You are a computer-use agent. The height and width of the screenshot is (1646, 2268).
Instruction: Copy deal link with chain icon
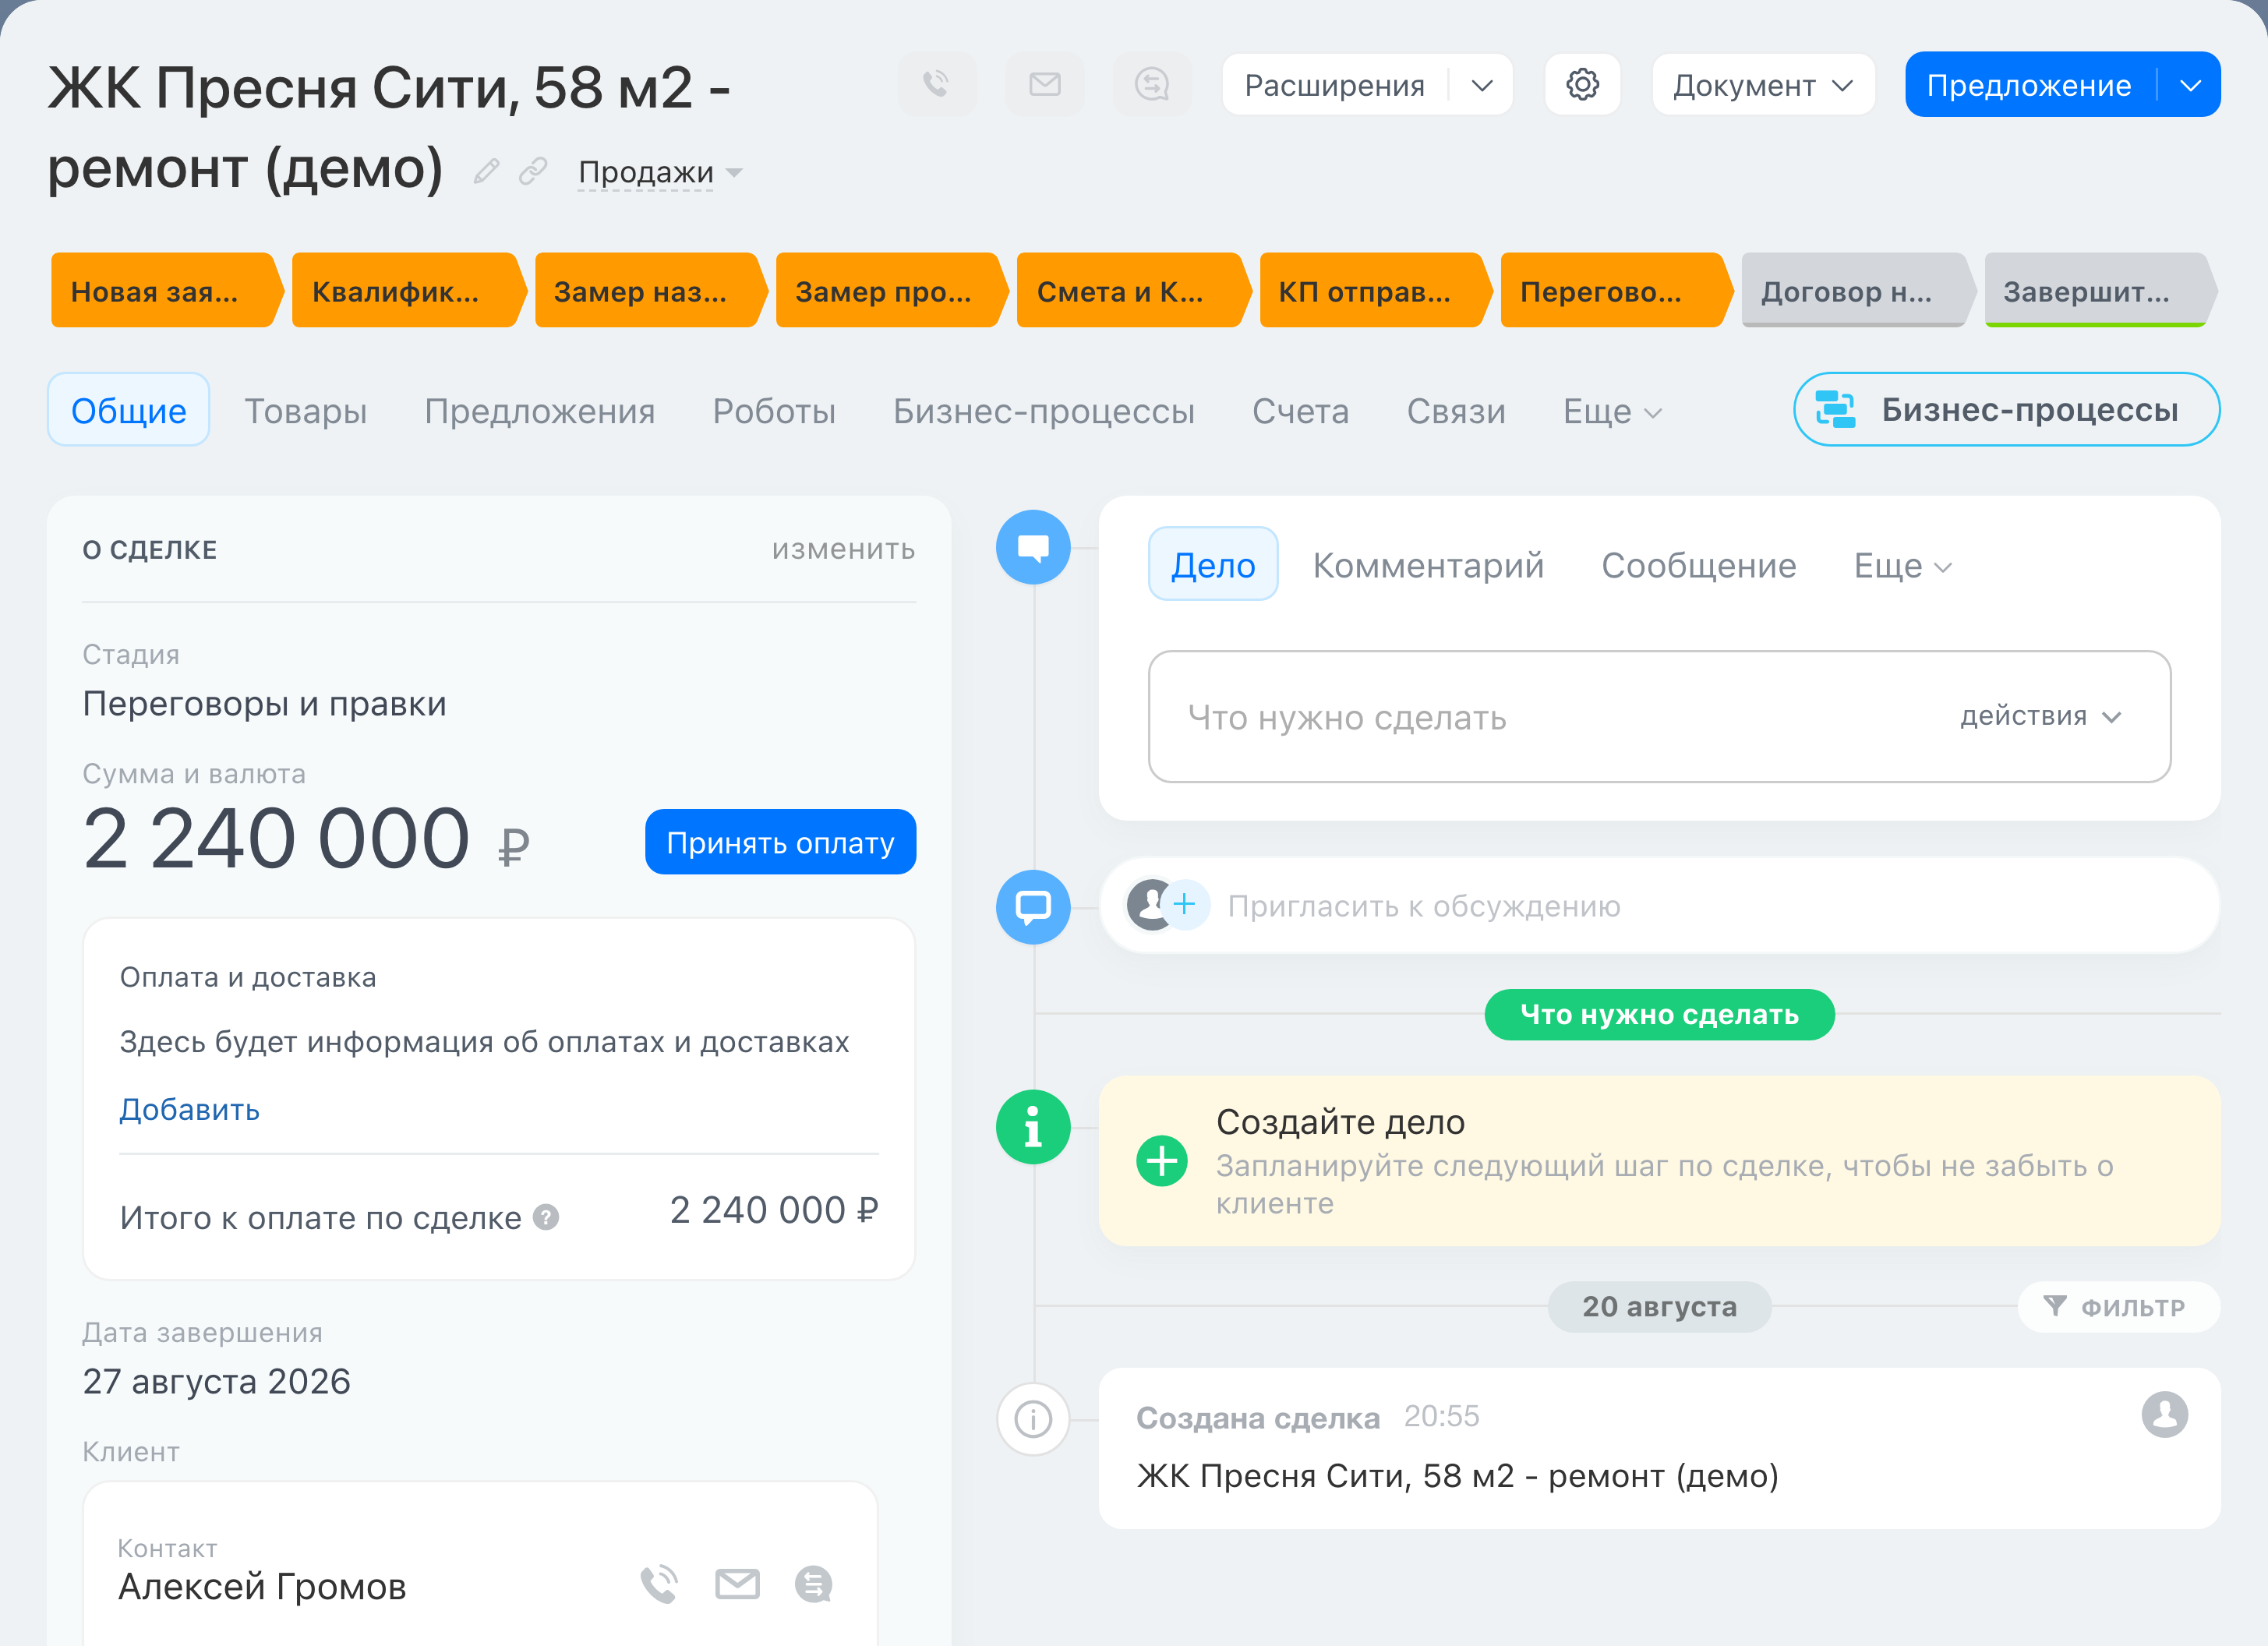[x=533, y=171]
